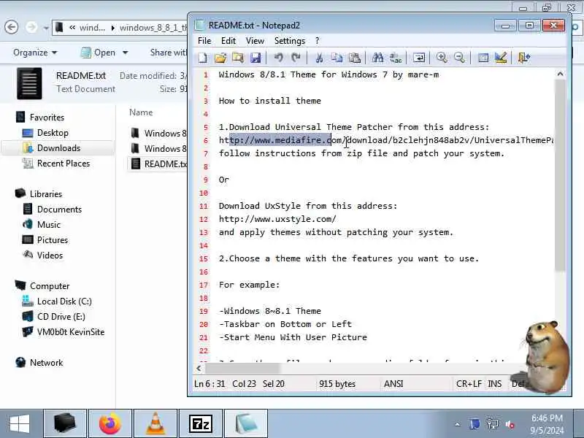Click CR+LF line ending in status bar
Viewport: 584px width, 438px height.
click(469, 384)
